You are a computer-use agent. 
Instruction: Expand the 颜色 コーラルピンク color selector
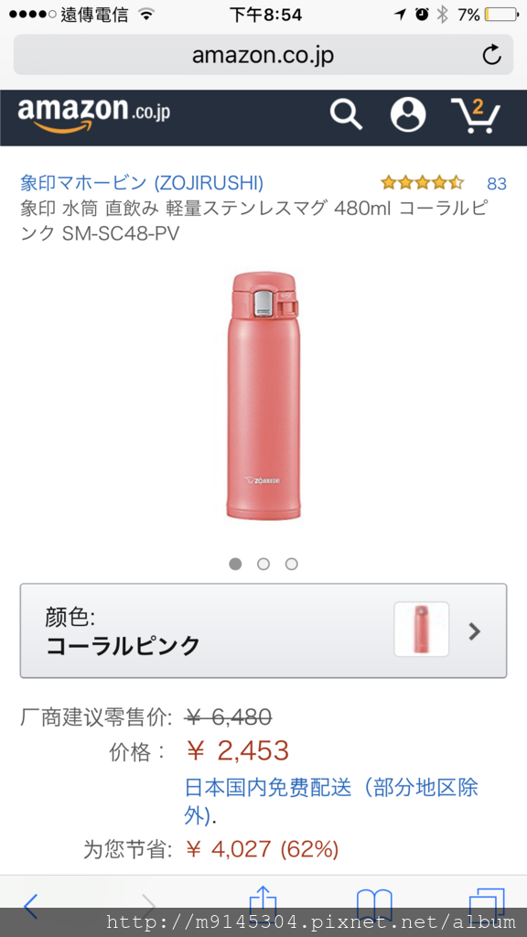263,630
